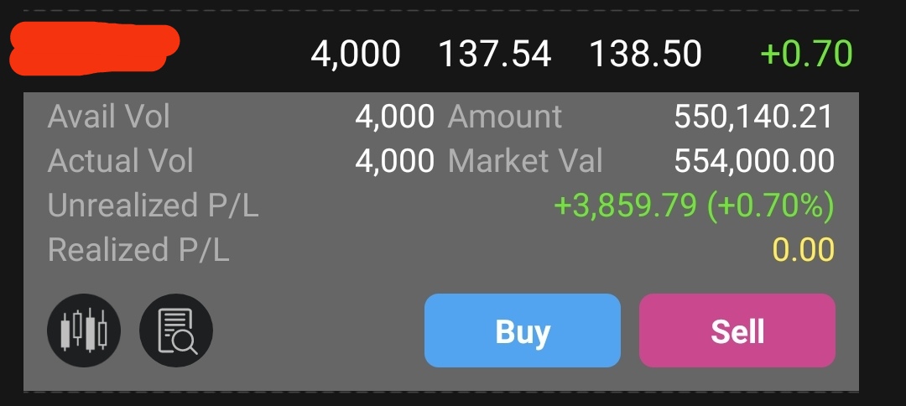
Task: Click the Market Val value 554,000.00
Action: point(753,160)
